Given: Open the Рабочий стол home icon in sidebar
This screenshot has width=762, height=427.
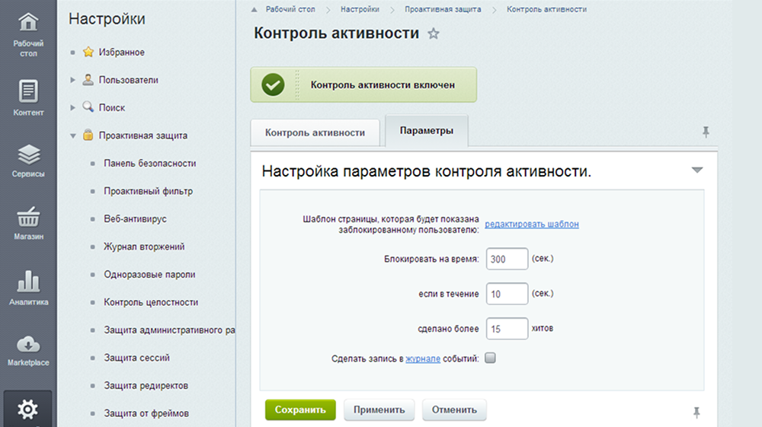Looking at the screenshot, I should (x=28, y=22).
